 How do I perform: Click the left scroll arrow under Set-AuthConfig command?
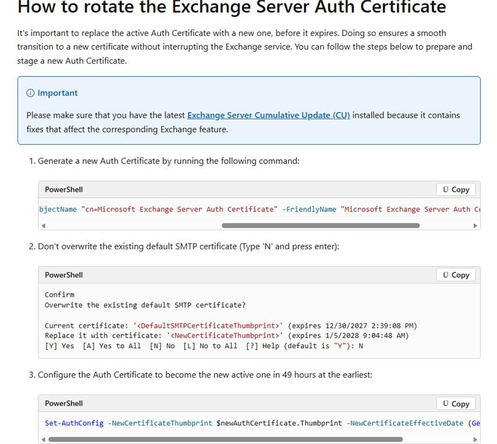[x=43, y=440]
